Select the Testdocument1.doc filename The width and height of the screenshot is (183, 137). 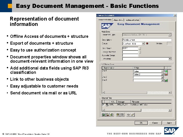139,105
